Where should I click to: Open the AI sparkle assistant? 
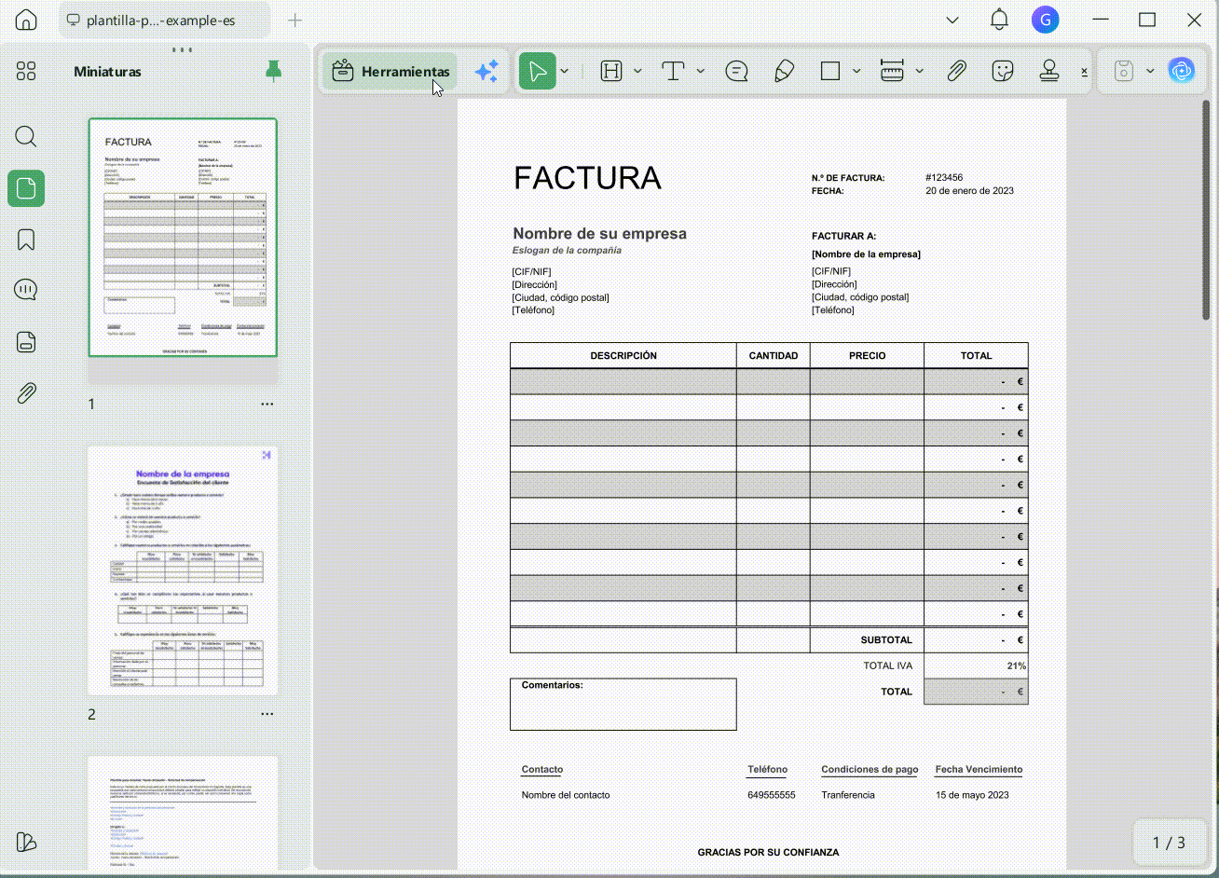tap(486, 72)
